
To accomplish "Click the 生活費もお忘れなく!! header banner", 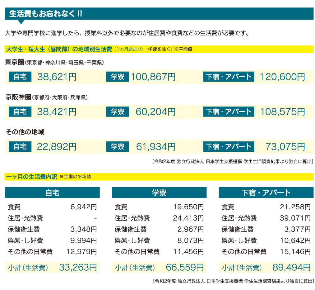I will tap(159, 14).
